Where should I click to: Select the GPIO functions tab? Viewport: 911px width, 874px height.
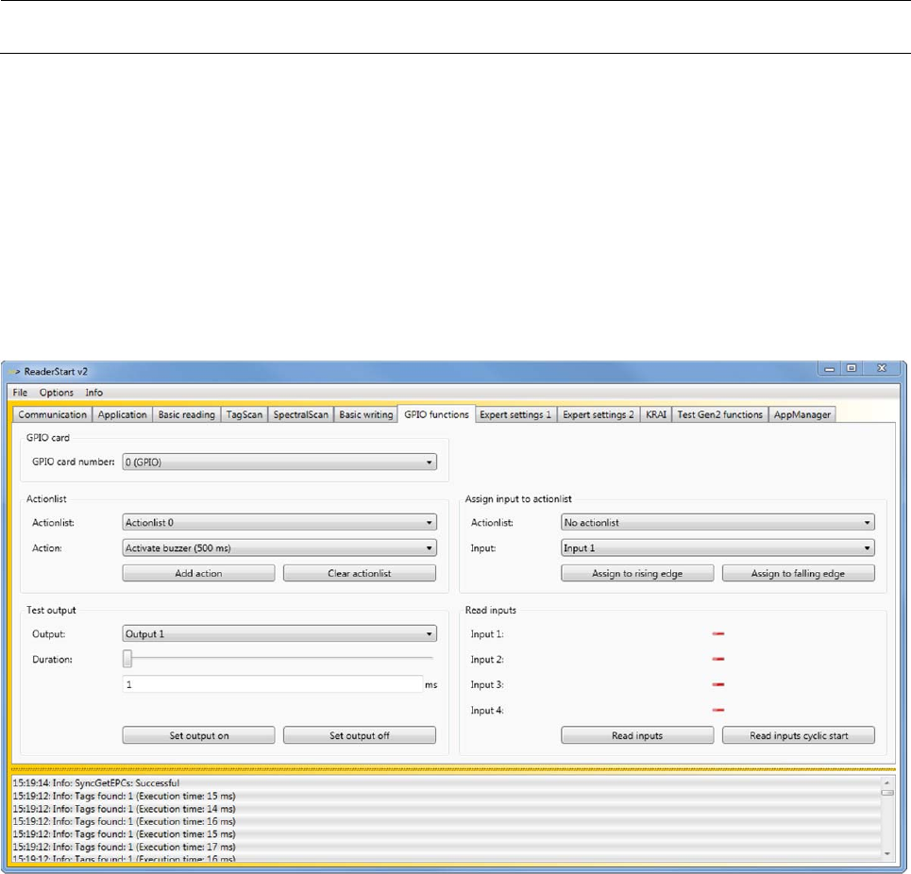tap(436, 414)
